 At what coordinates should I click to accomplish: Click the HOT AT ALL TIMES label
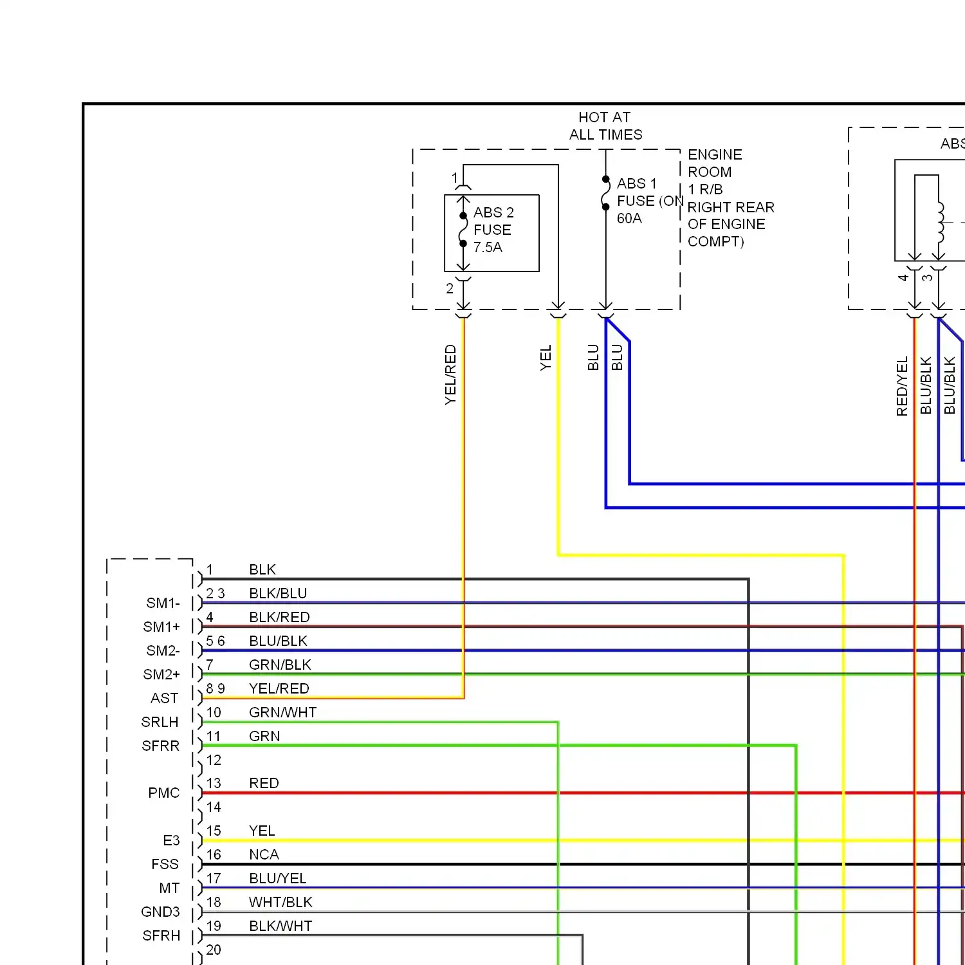[605, 126]
